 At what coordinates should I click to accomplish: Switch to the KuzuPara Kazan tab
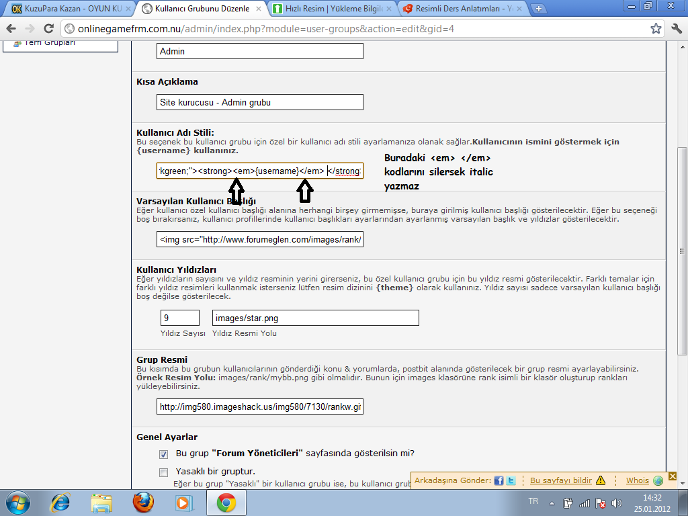(x=67, y=9)
